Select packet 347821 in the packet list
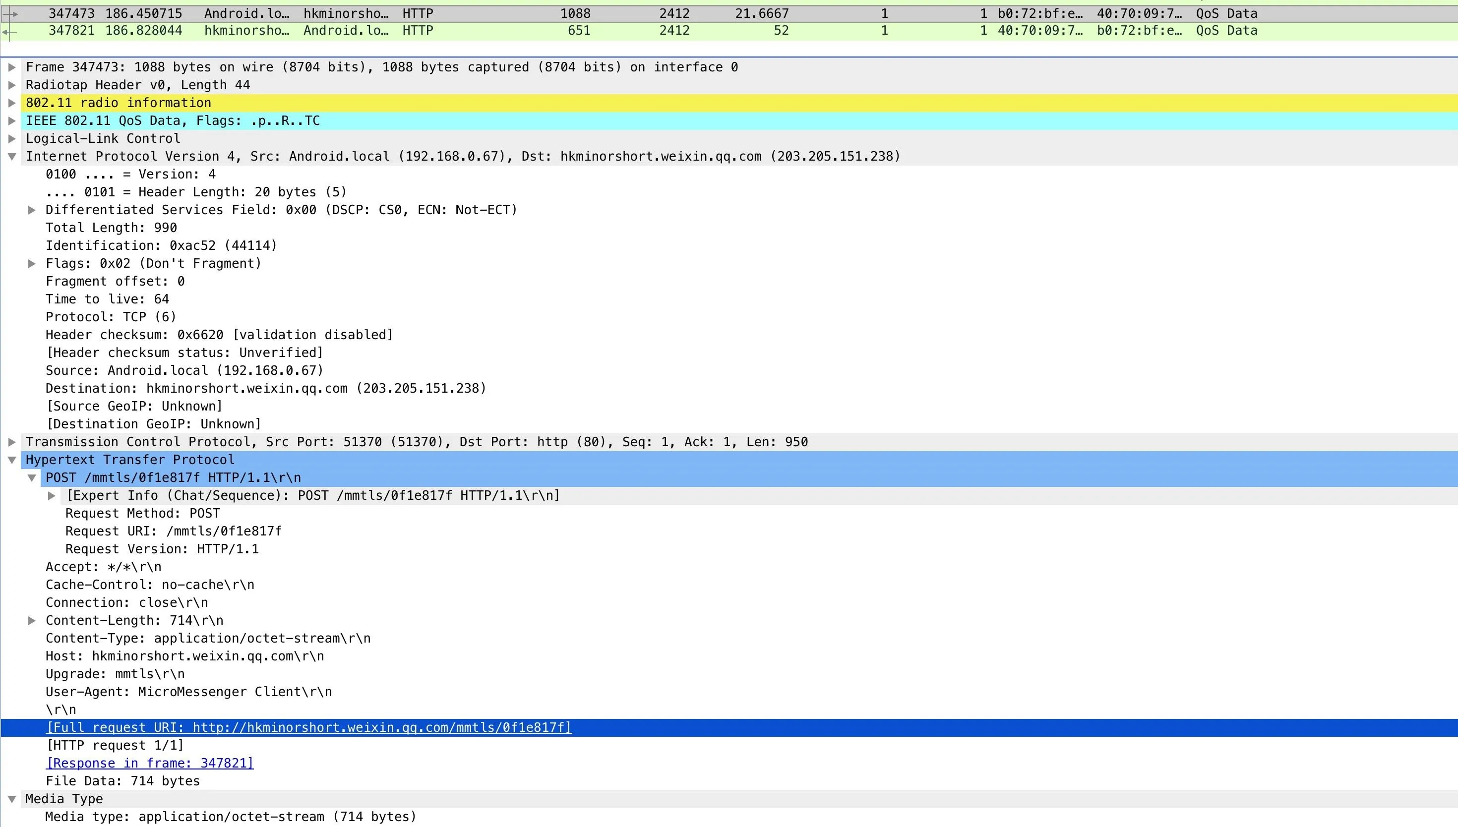Screen dimensions: 1458x827 point(729,31)
